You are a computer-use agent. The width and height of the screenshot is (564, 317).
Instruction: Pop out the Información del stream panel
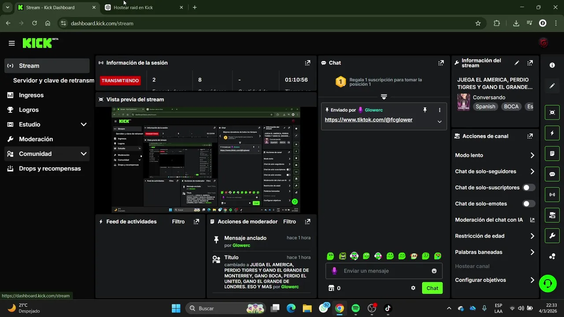coord(530,63)
